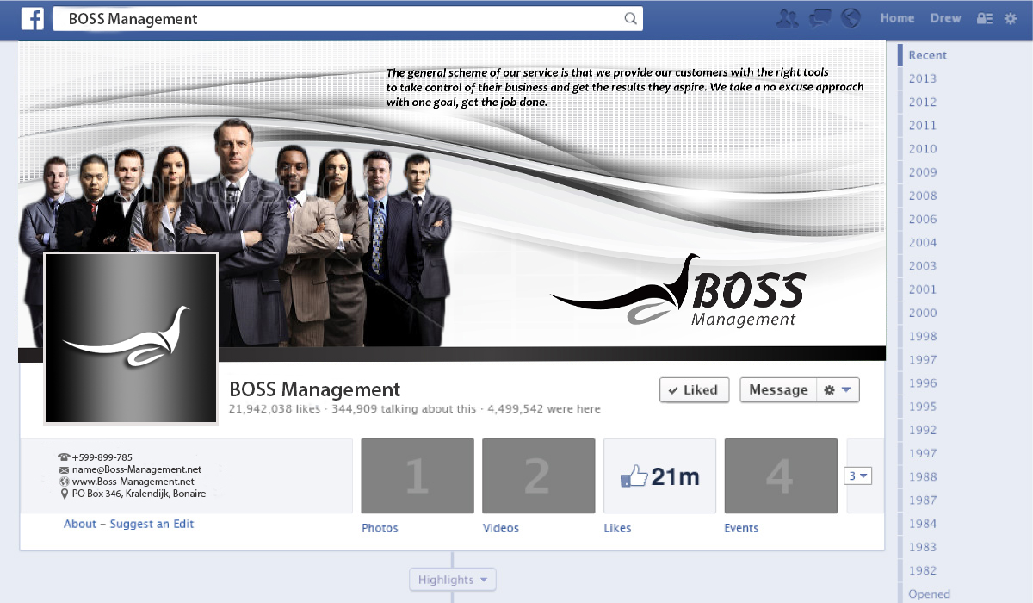This screenshot has height=603, width=1033.
Task: Jump to 2004 in the timeline
Action: pos(923,243)
